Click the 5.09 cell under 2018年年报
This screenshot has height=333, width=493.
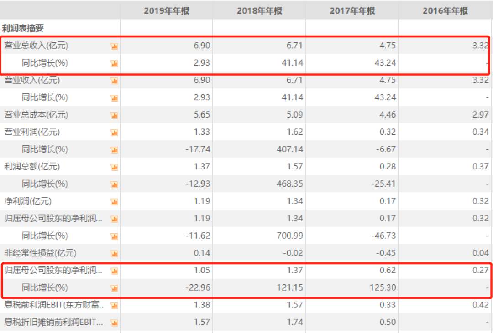tap(294, 114)
